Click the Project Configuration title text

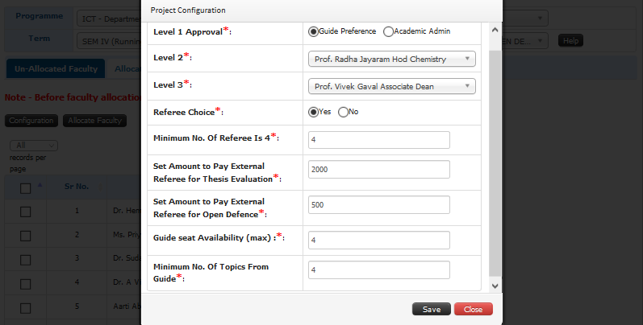click(x=188, y=10)
